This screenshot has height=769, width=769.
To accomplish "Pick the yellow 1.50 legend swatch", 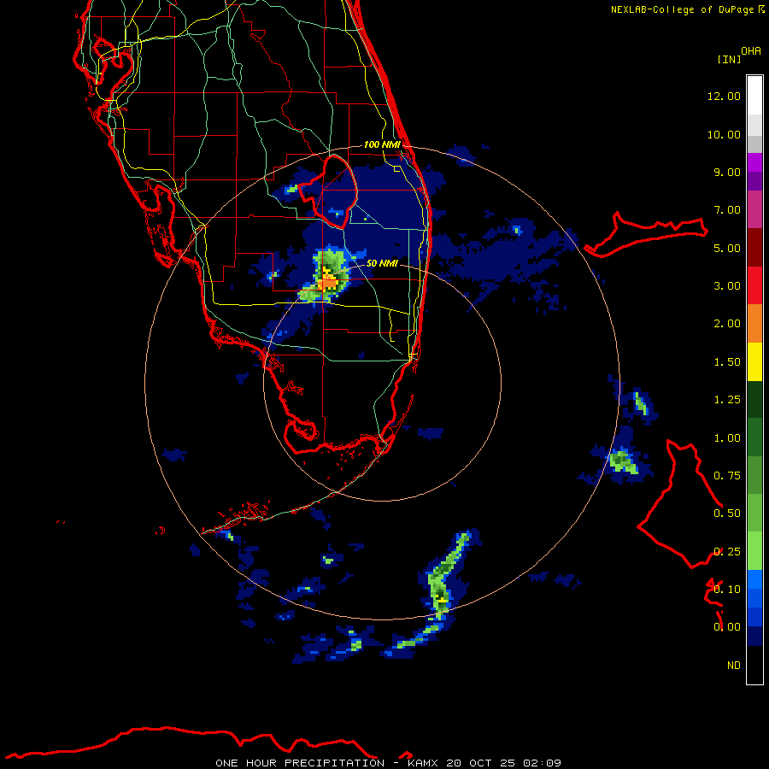I will pos(754,362).
